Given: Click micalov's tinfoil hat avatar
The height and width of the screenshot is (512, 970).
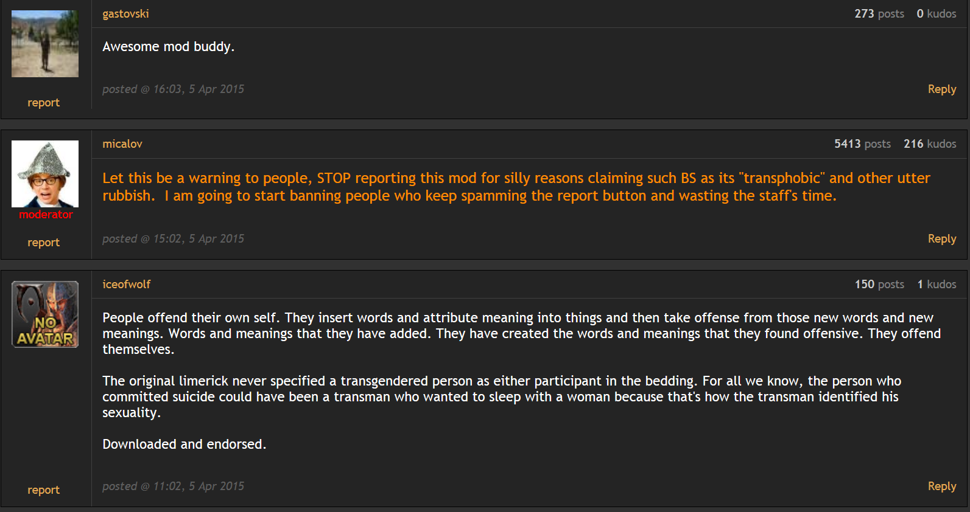Looking at the screenshot, I should (x=45, y=174).
